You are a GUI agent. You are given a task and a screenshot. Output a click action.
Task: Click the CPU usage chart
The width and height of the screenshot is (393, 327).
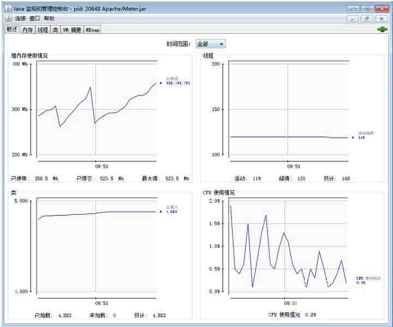tap(288, 246)
